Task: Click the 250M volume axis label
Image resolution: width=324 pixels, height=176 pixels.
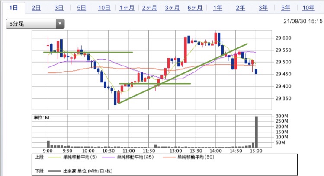Action: [x=282, y=121]
